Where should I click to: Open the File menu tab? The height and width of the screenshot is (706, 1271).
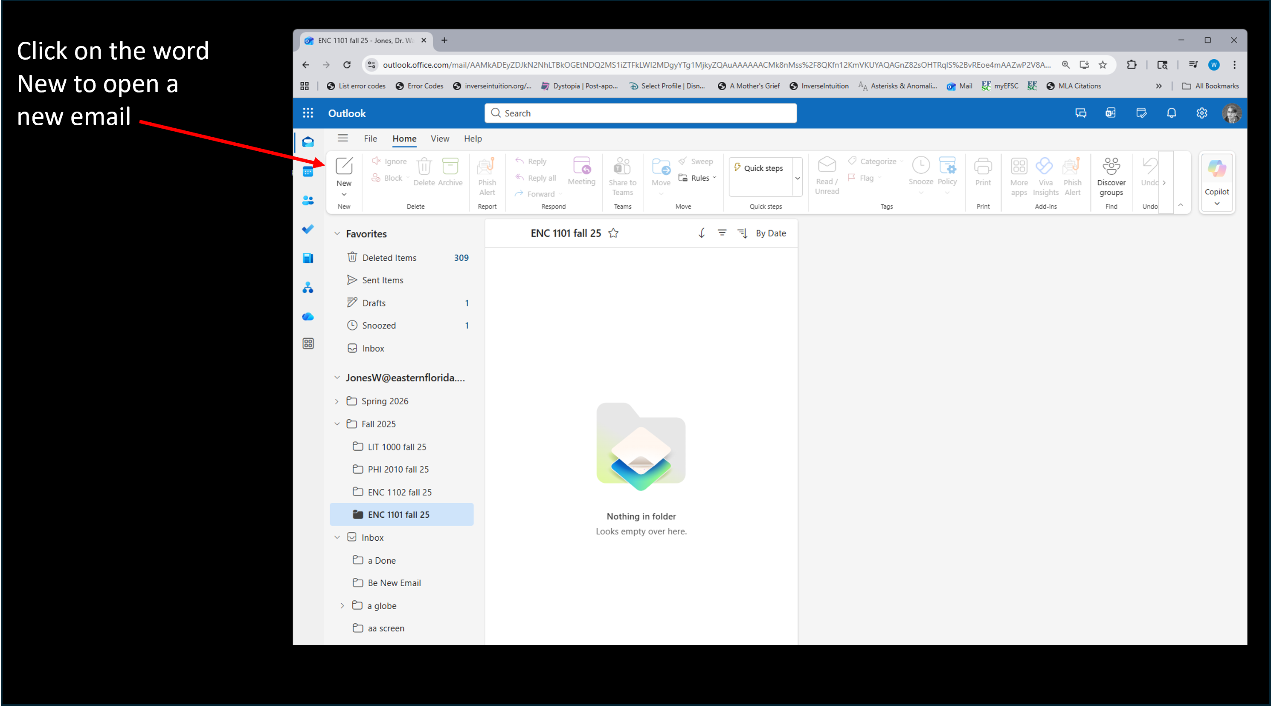(x=370, y=138)
